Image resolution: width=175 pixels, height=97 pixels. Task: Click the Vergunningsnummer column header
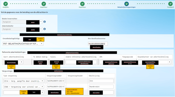click(x=54, y=76)
